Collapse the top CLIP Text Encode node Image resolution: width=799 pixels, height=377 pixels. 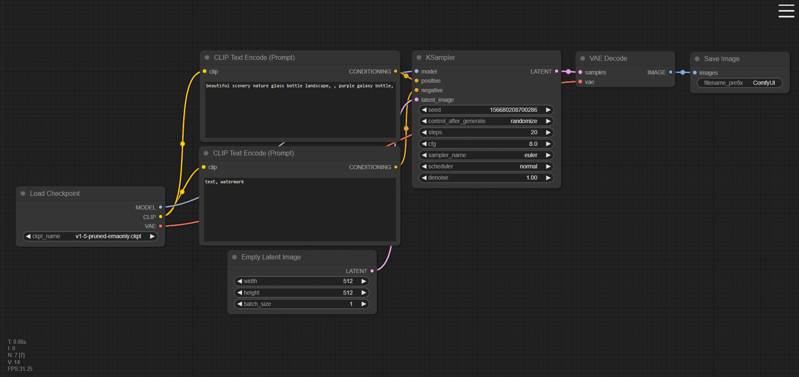click(207, 57)
